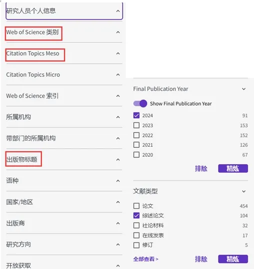Collapse the 文献类型 section arrow

244,191
